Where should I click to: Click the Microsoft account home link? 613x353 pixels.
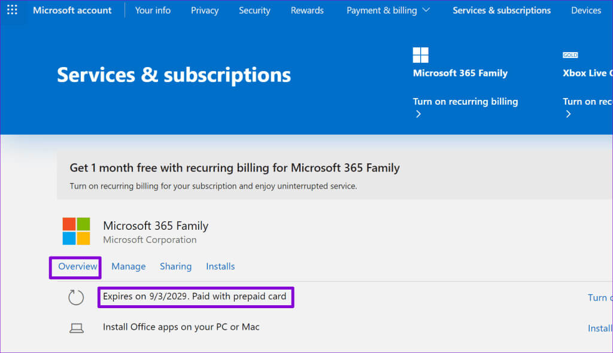[x=72, y=10]
